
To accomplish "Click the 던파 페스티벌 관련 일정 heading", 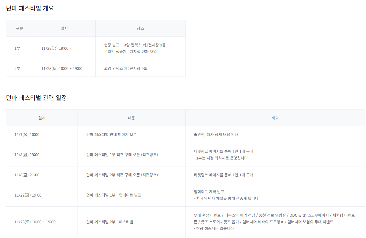I will pos(36,98).
